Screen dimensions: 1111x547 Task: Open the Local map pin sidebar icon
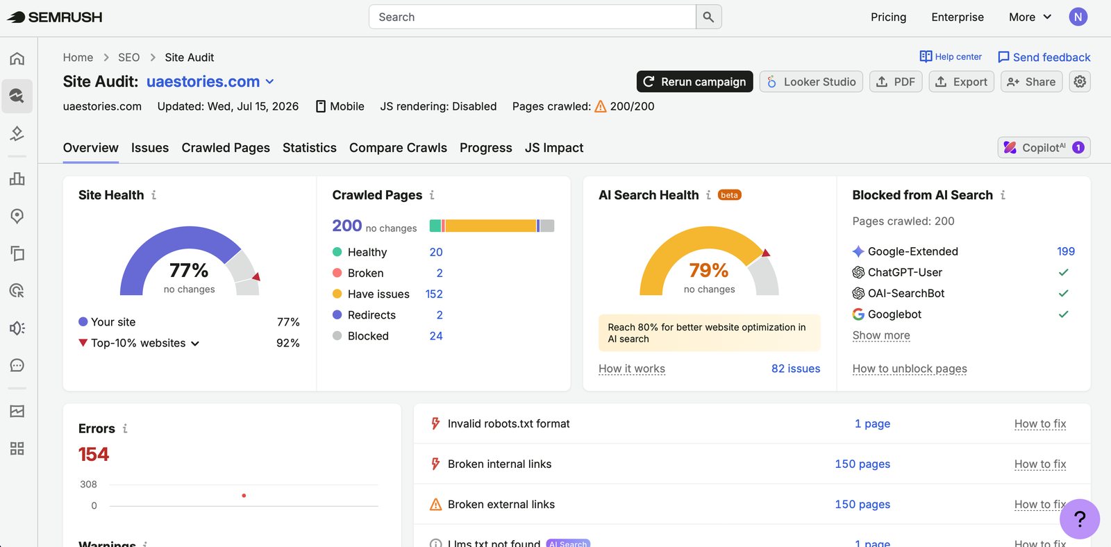17,216
